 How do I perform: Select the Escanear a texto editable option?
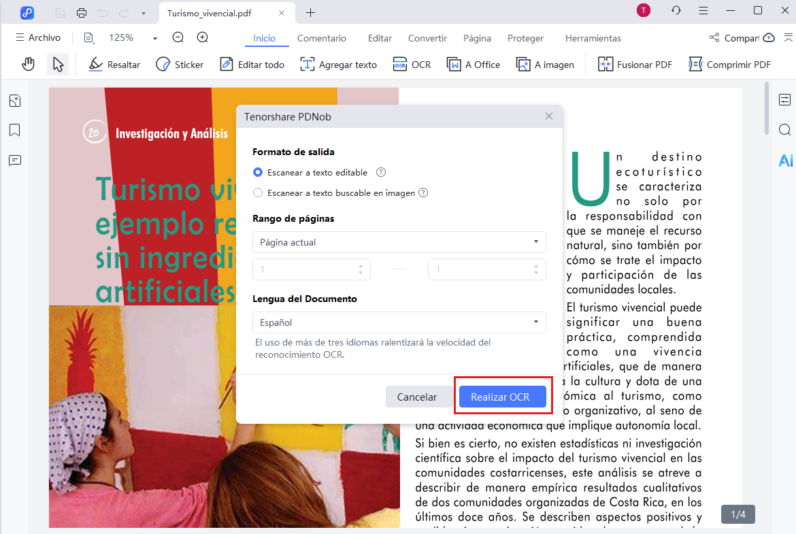pos(258,172)
